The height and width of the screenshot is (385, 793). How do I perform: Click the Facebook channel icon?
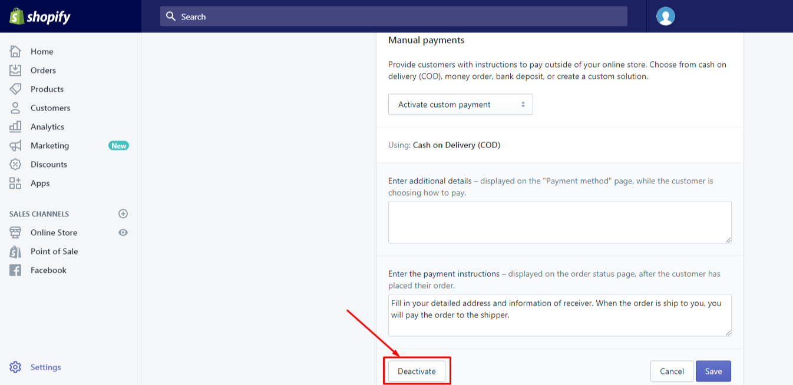15,270
